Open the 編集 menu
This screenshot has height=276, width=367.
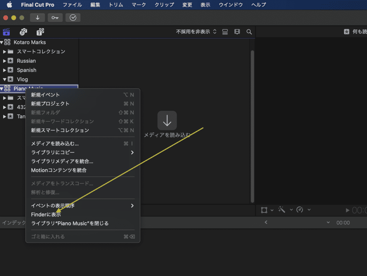(95, 5)
